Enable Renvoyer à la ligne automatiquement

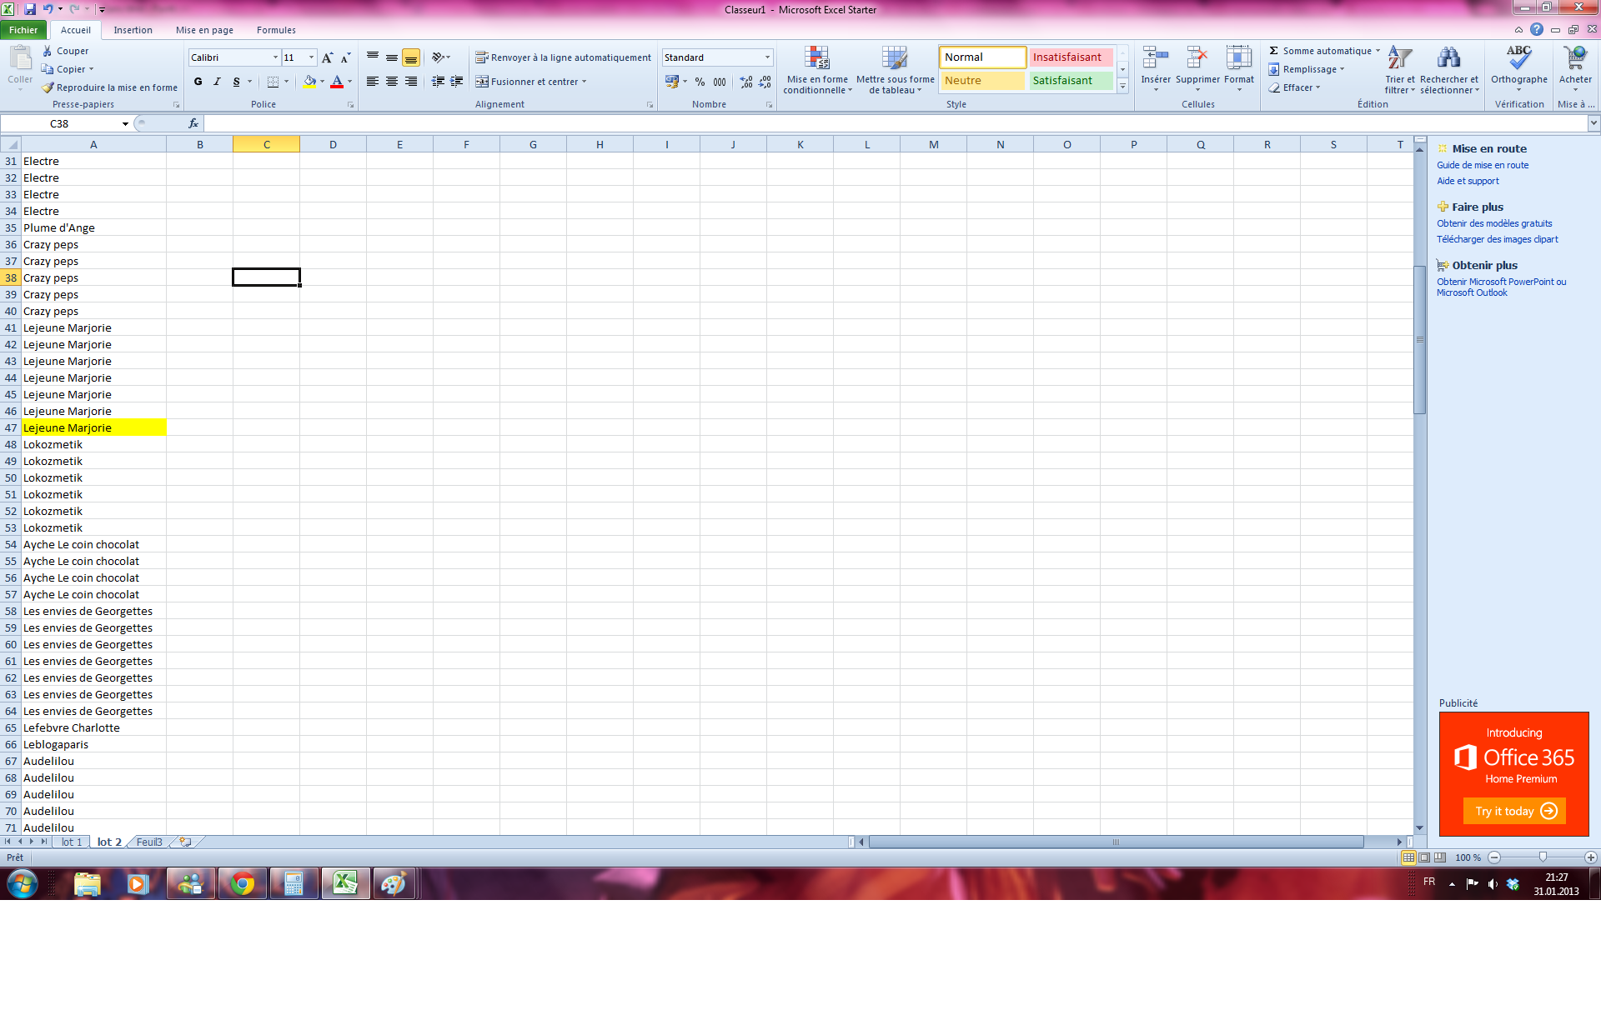click(564, 57)
